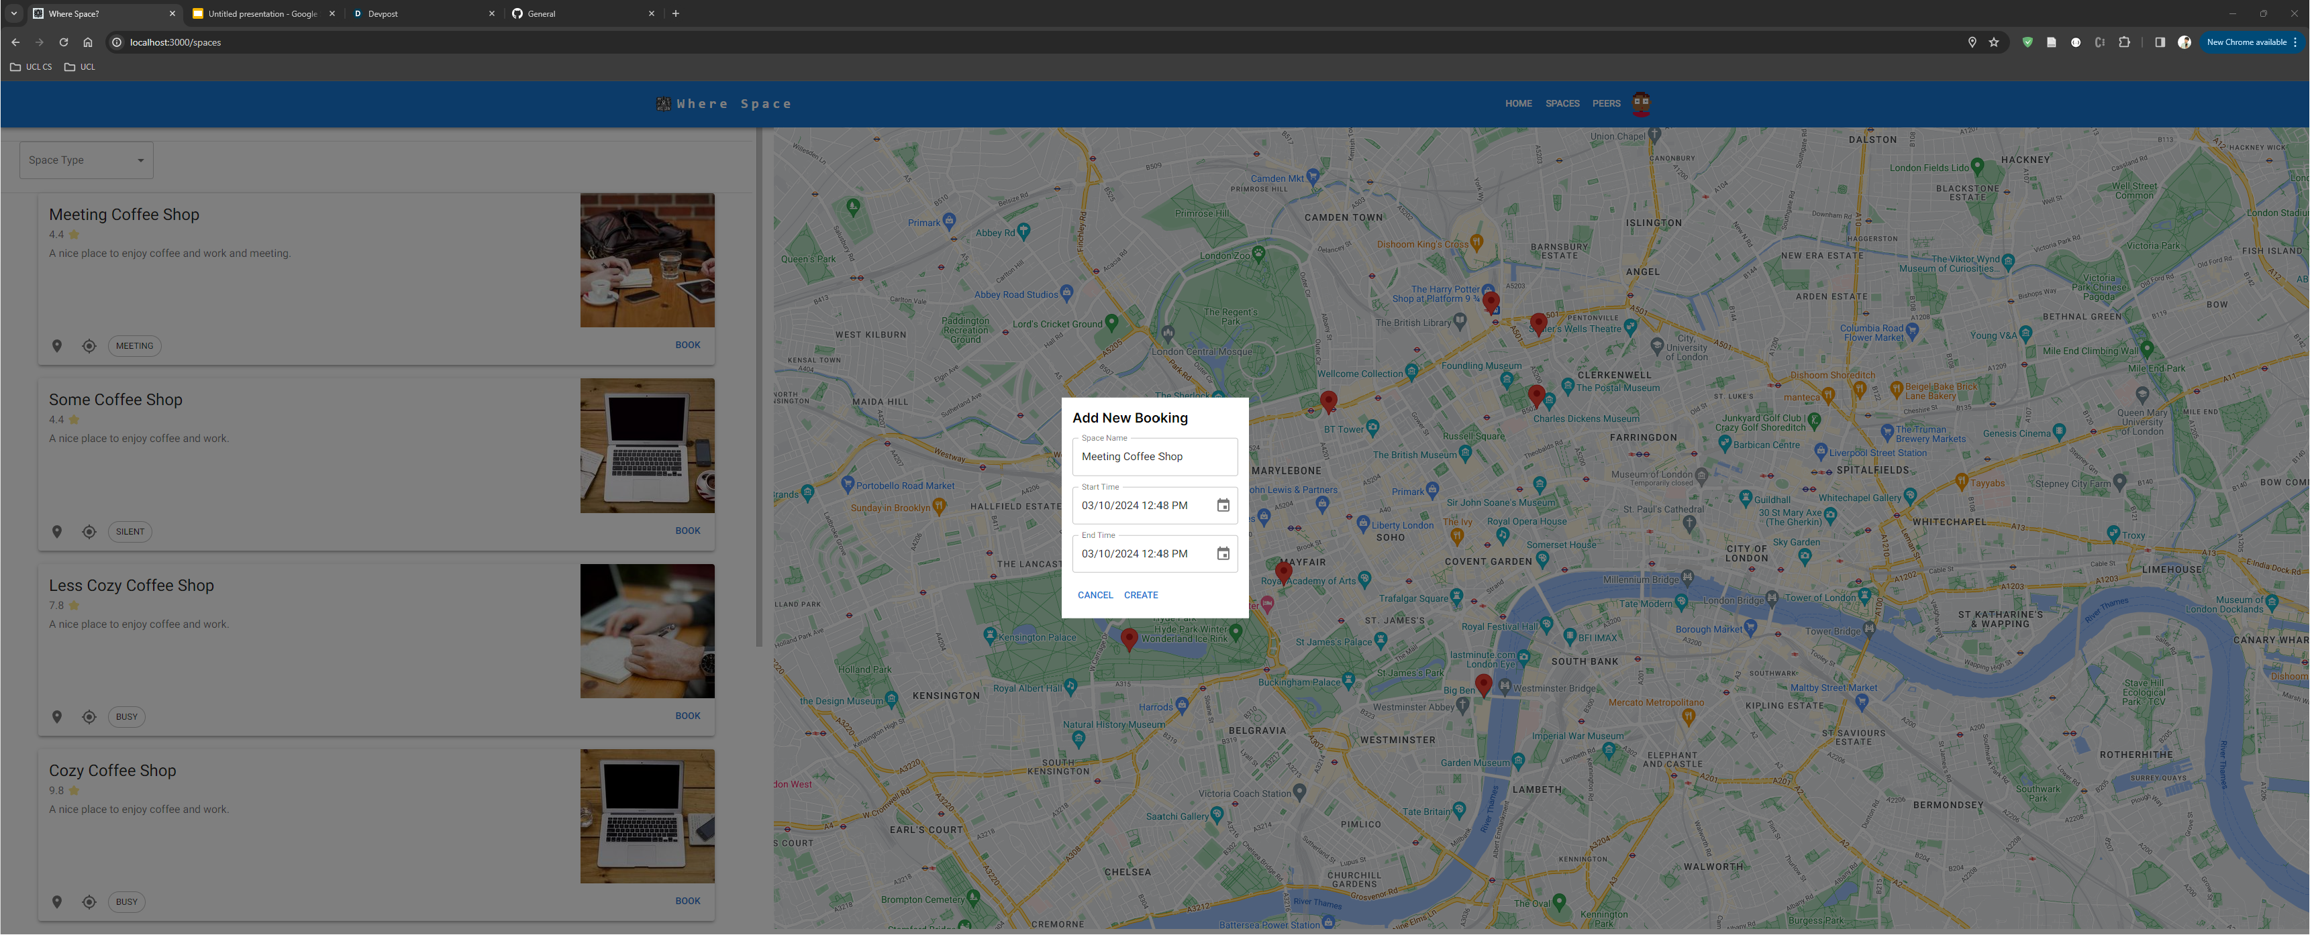Click target locate icon on Some Coffee Shop card

tap(89, 532)
